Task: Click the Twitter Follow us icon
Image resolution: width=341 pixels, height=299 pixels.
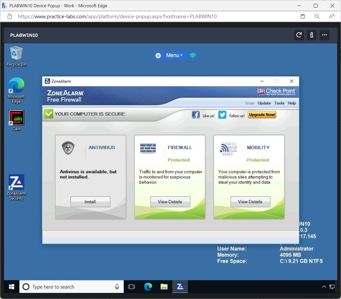Action: click(x=222, y=115)
